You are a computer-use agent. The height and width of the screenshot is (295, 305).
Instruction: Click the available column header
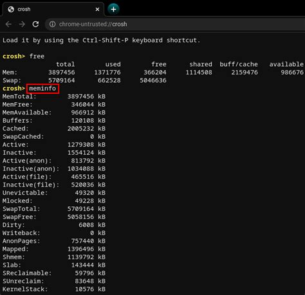point(286,64)
